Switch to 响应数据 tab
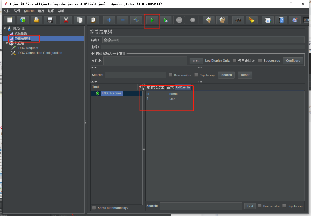 tap(183, 87)
